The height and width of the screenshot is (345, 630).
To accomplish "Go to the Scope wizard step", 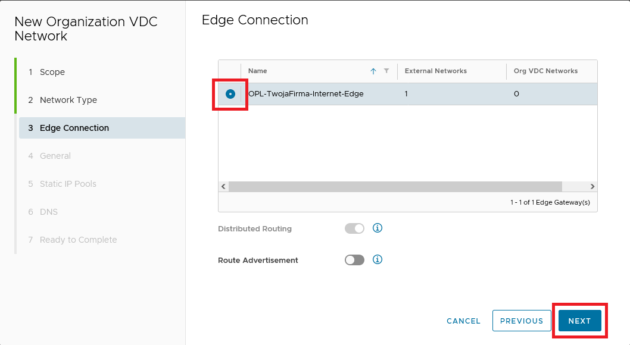I will pos(52,72).
